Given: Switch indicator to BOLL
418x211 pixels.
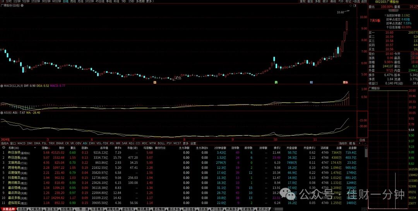Looking at the screenshot, I should click(161, 143).
